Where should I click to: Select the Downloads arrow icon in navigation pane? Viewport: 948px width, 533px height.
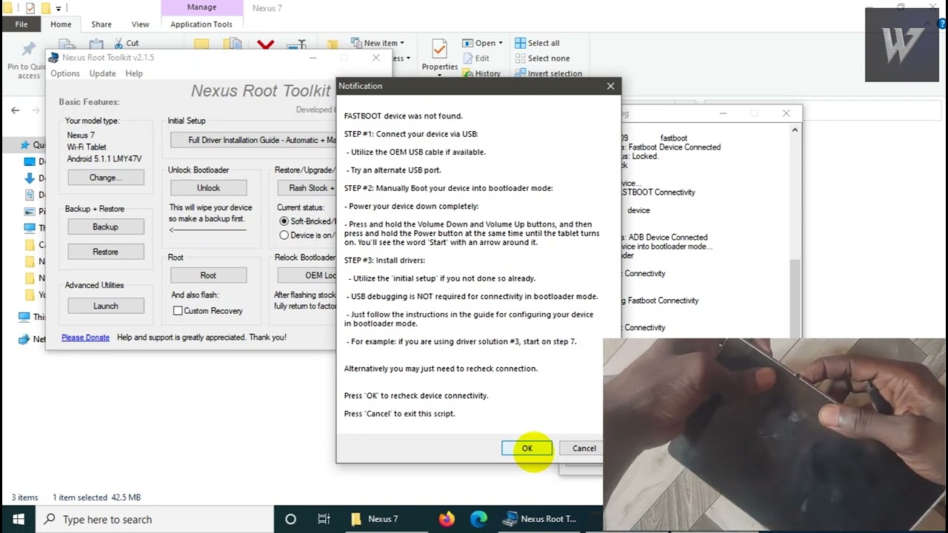coord(30,178)
